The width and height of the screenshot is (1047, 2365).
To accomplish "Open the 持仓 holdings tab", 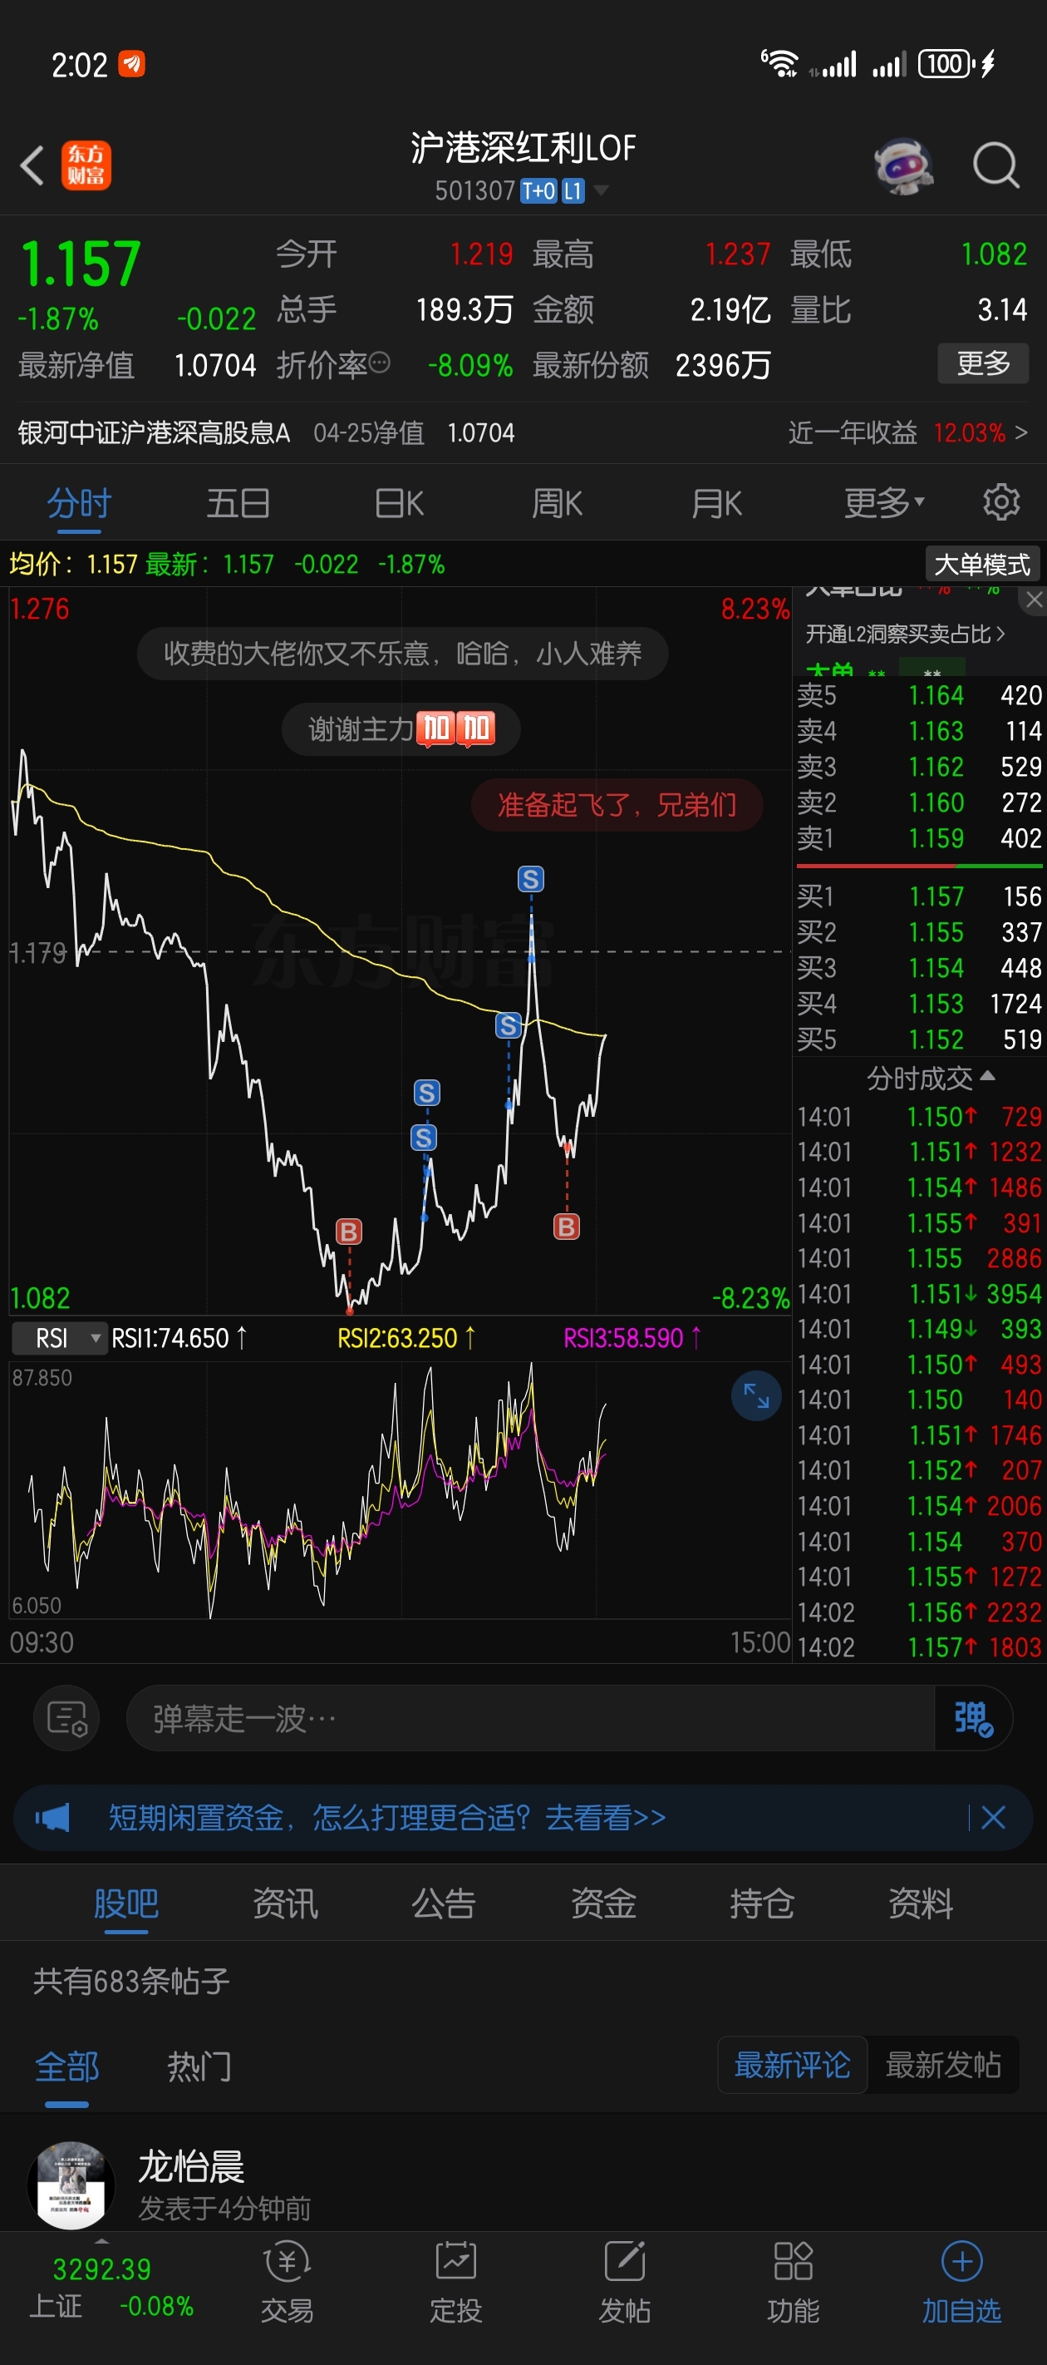I will pyautogui.click(x=762, y=1904).
